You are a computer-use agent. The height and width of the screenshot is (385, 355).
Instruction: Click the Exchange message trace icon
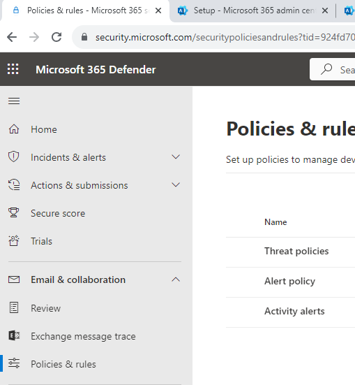click(14, 335)
